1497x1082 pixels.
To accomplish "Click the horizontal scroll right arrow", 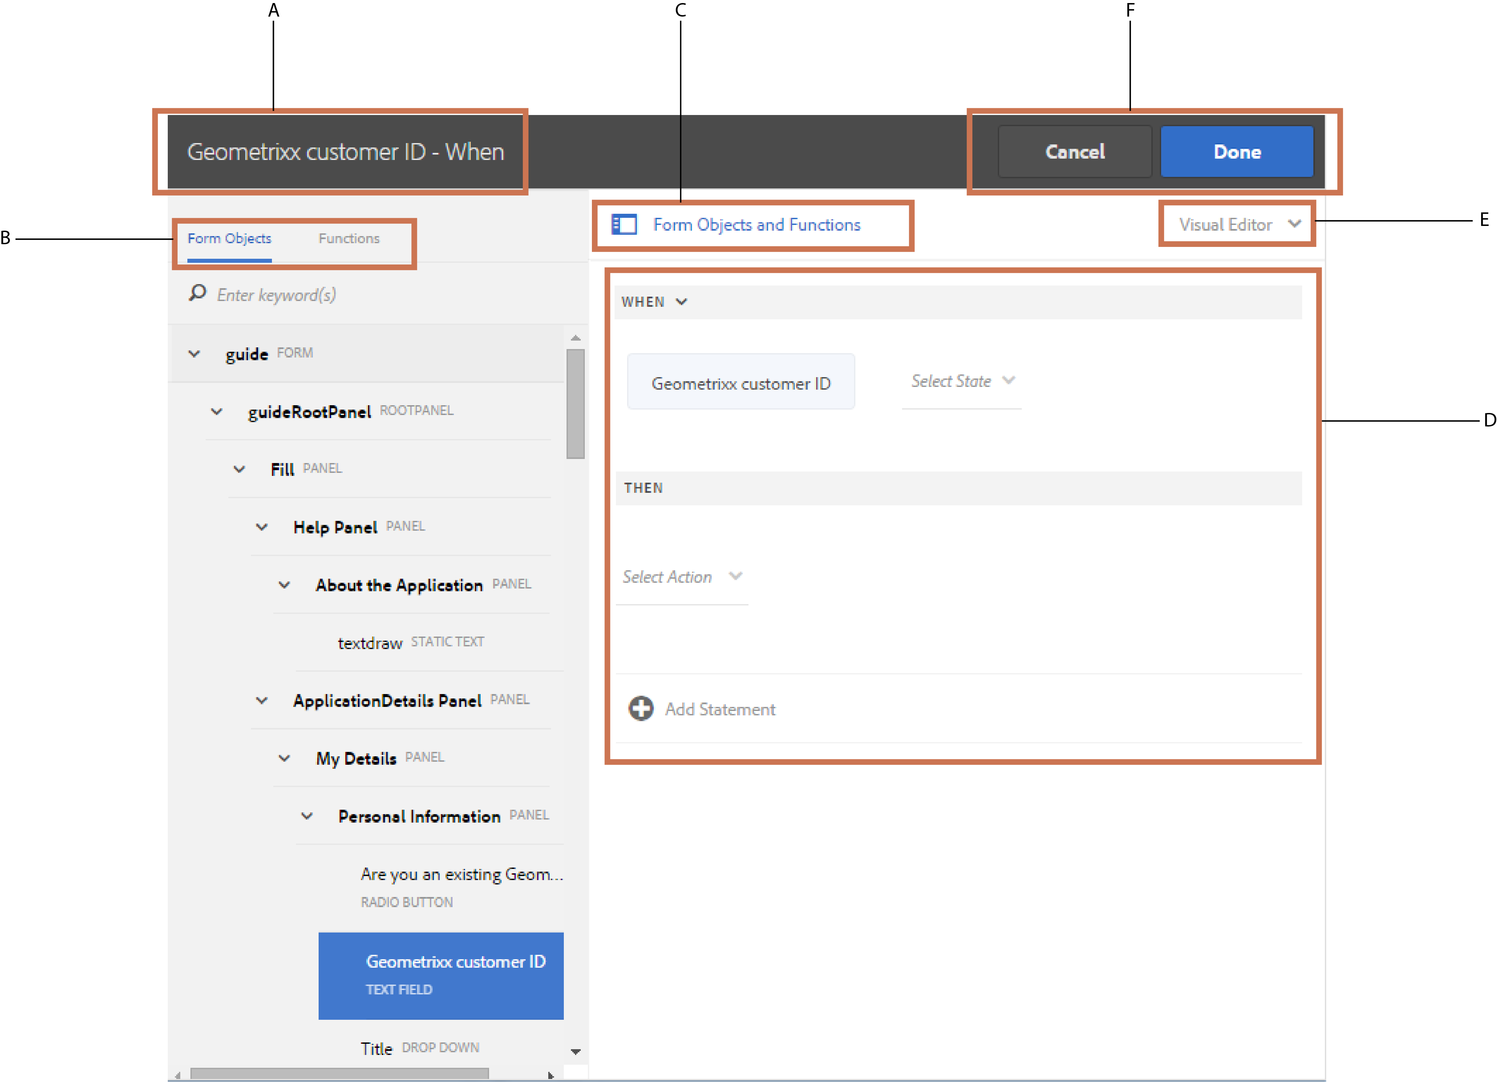I will pyautogui.click(x=551, y=1075).
